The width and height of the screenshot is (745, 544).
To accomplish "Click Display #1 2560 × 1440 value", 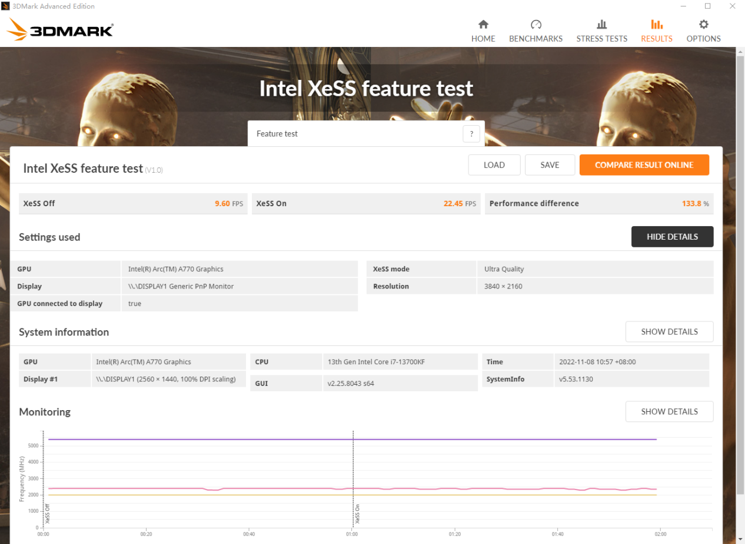I will [x=166, y=380].
